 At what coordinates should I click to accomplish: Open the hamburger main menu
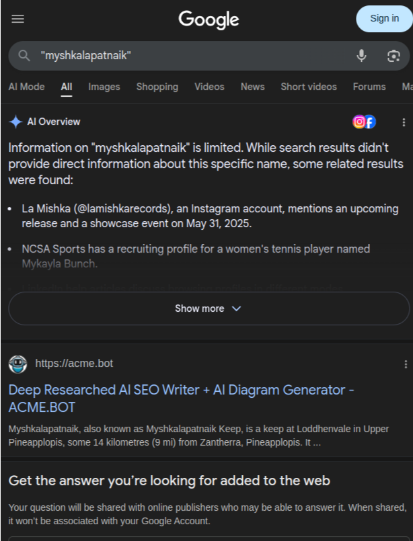coord(18,19)
